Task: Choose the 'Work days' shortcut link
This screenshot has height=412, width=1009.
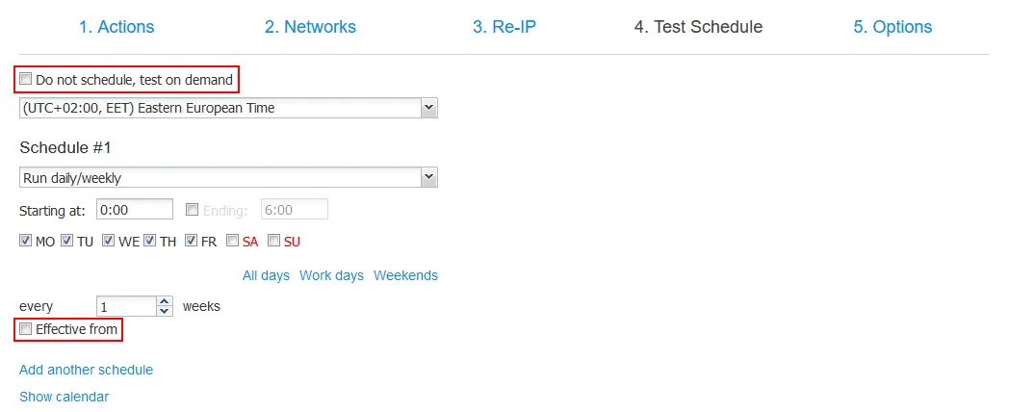Action: [x=331, y=275]
